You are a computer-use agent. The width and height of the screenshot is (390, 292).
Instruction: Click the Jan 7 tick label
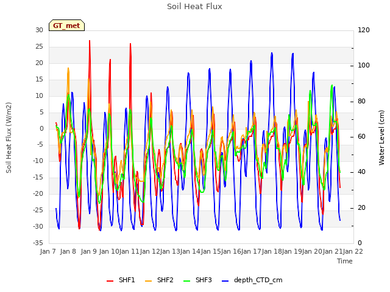[x=48, y=251]
